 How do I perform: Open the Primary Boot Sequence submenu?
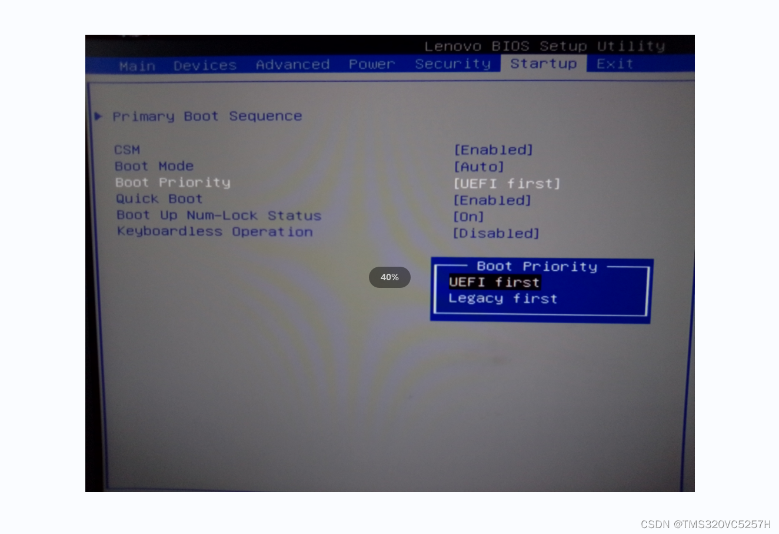click(x=207, y=116)
